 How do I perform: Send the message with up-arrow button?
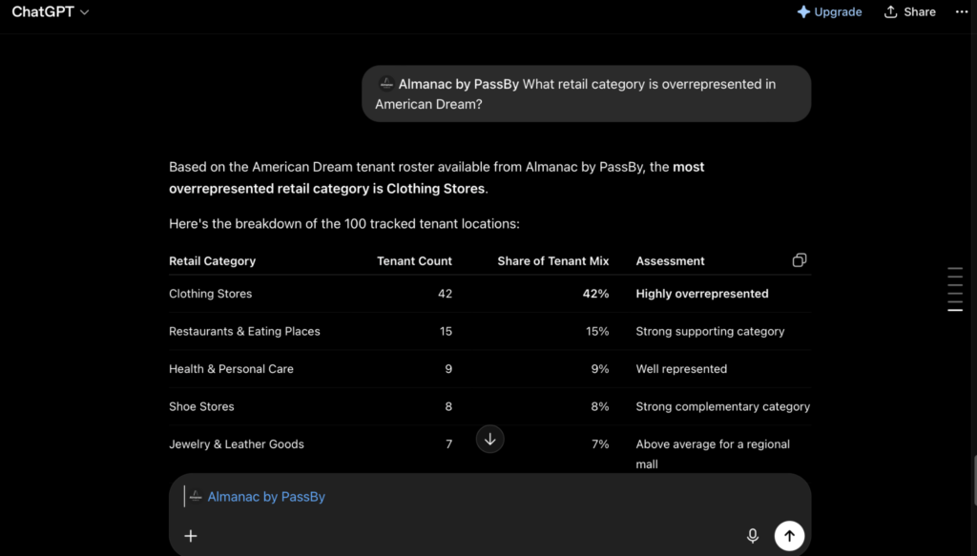(789, 535)
